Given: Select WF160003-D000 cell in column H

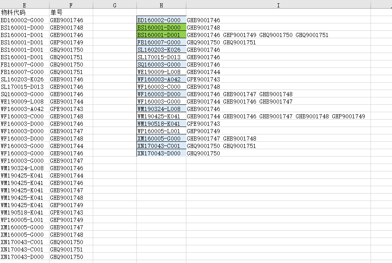Looking at the screenshot, I should (161, 94).
